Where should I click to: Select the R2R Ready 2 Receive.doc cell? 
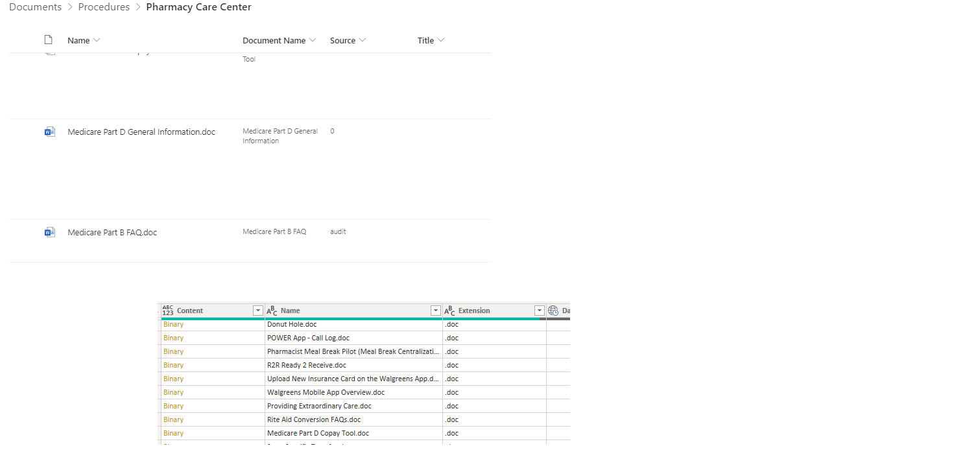[x=353, y=365]
